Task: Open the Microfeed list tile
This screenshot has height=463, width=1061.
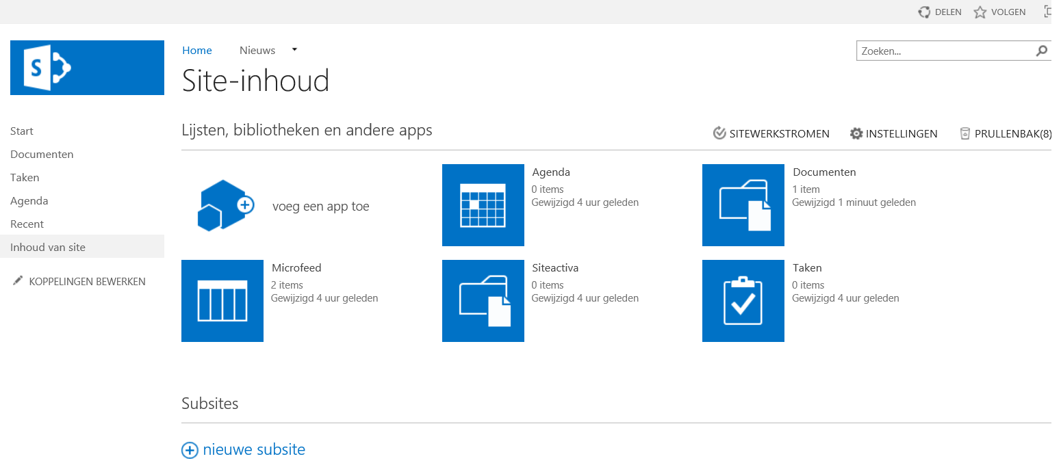Action: click(222, 301)
